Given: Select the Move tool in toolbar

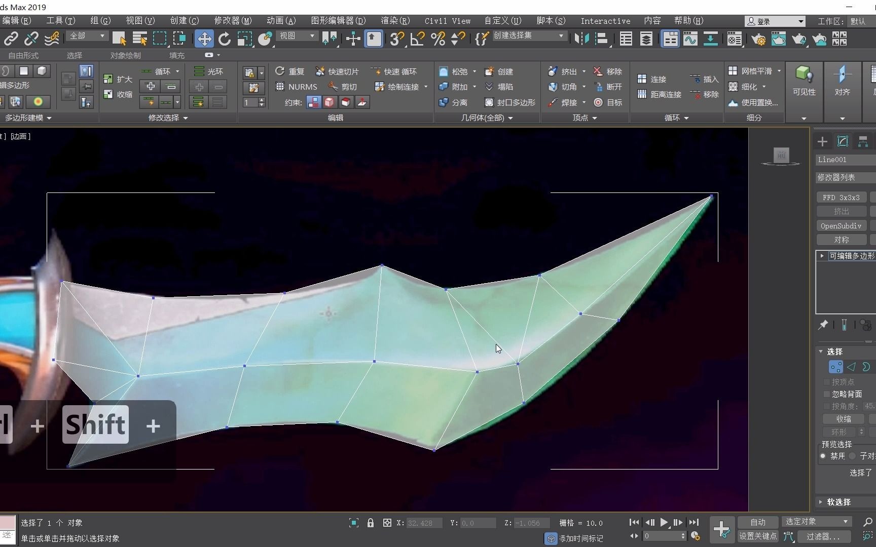Looking at the screenshot, I should (204, 39).
